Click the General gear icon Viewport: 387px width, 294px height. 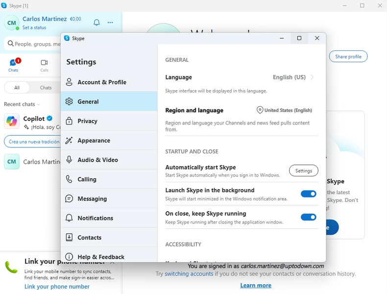[69, 101]
